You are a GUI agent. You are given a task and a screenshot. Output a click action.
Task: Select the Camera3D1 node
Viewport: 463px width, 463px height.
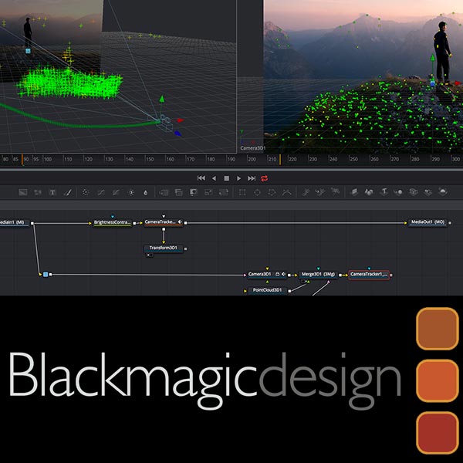click(x=267, y=275)
